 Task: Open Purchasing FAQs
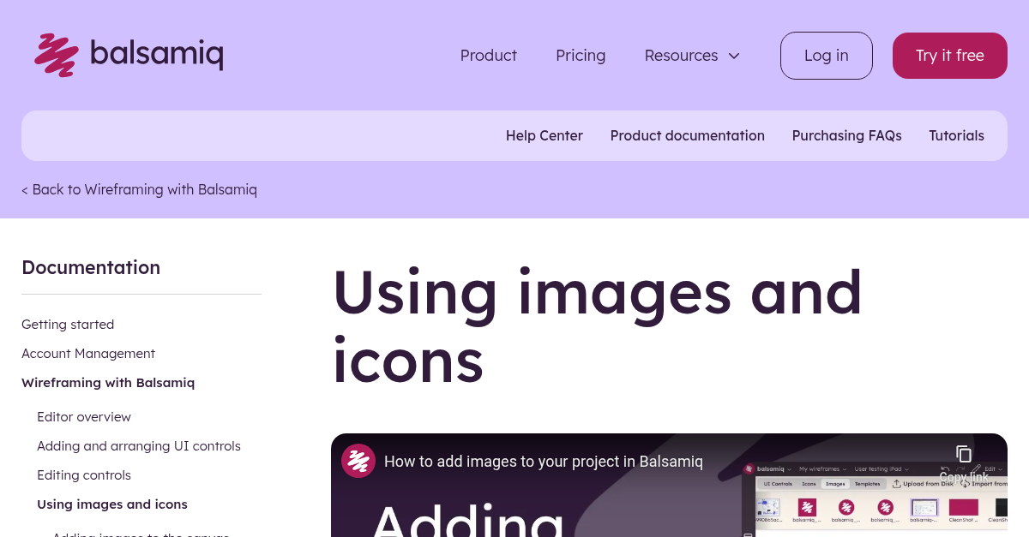(x=847, y=135)
